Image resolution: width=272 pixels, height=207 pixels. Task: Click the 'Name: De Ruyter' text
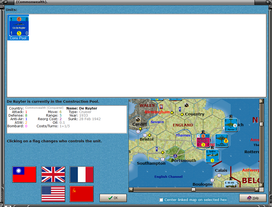tap(82, 108)
